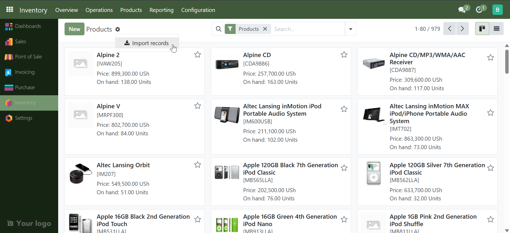This screenshot has width=510, height=233.
Task: Open the Altec Lansing Orbit product image
Action: click(x=80, y=174)
